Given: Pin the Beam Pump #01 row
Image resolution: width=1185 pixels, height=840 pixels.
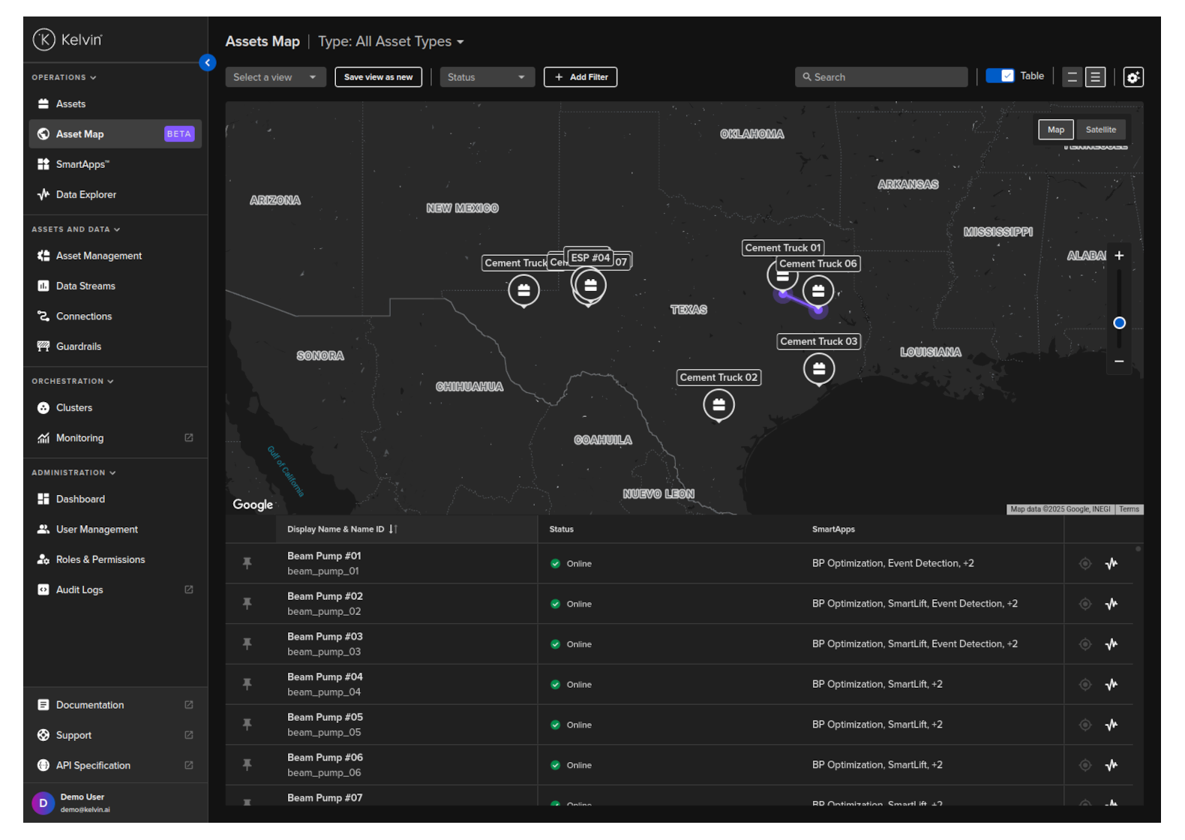Looking at the screenshot, I should [247, 563].
